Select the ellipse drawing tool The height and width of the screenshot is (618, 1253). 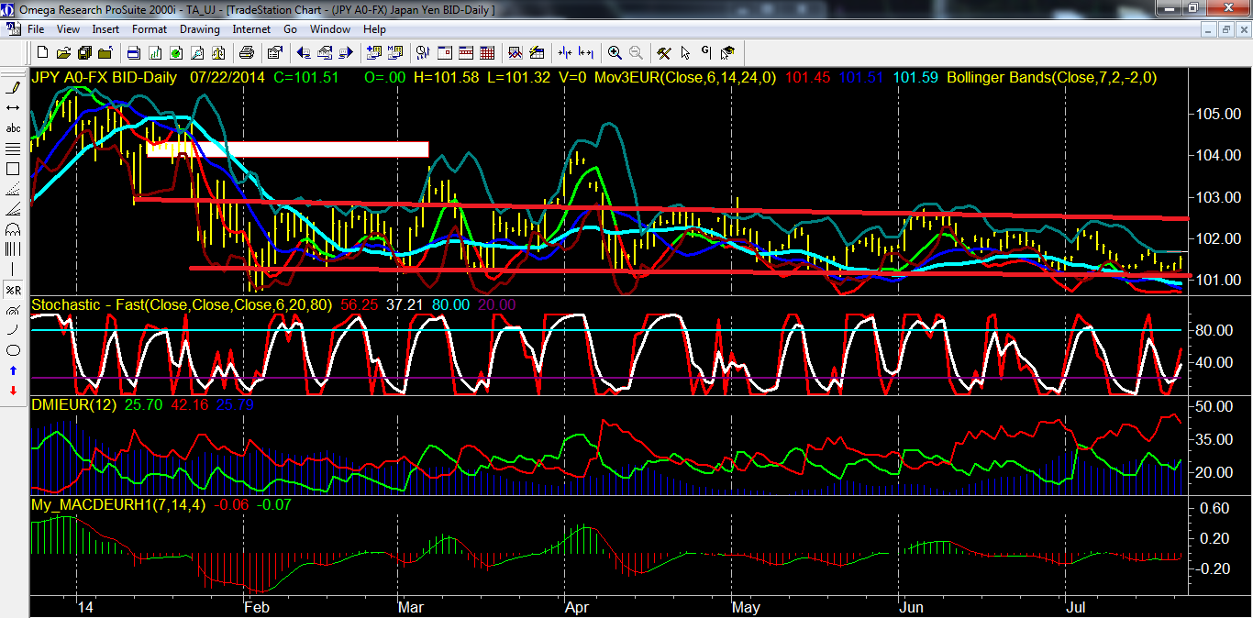coord(13,350)
